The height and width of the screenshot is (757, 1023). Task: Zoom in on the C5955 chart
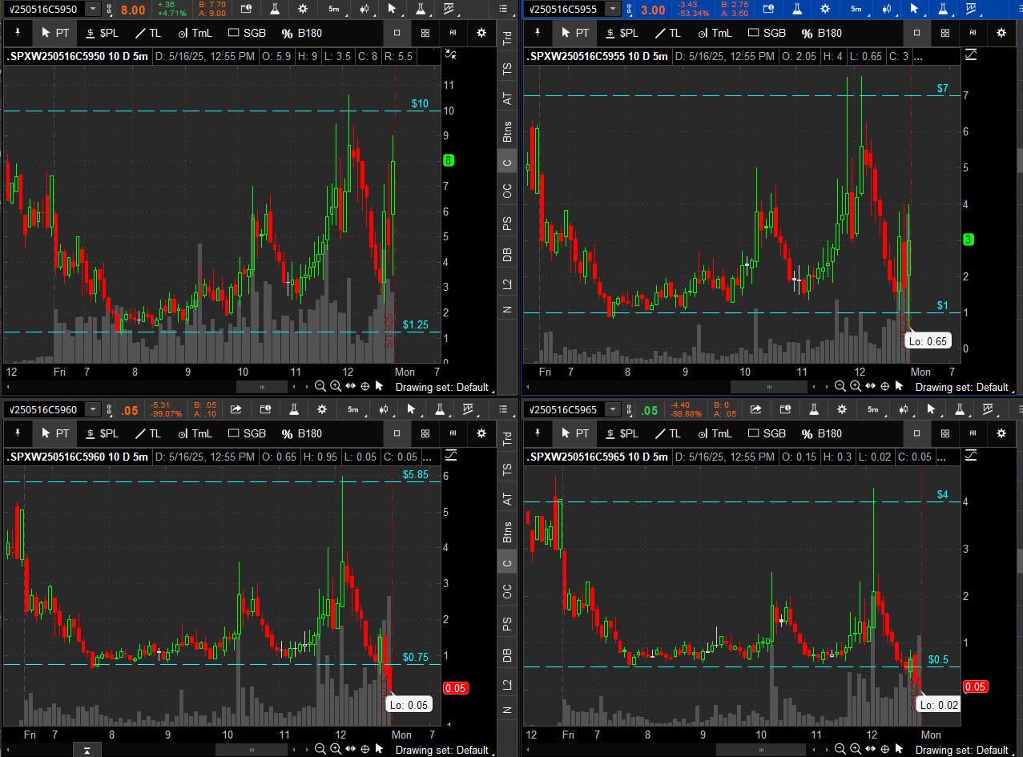[856, 386]
